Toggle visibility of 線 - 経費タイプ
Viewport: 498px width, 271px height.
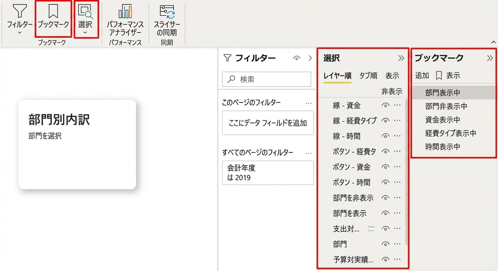(386, 121)
